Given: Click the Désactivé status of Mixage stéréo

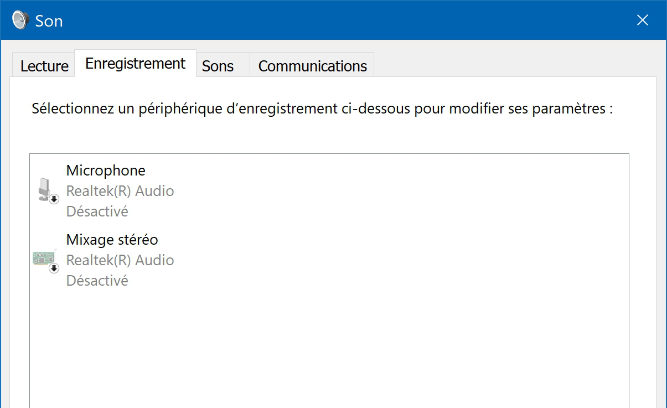Looking at the screenshot, I should point(97,281).
